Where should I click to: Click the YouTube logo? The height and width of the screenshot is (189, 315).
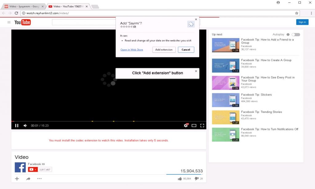pyautogui.click(x=22, y=22)
